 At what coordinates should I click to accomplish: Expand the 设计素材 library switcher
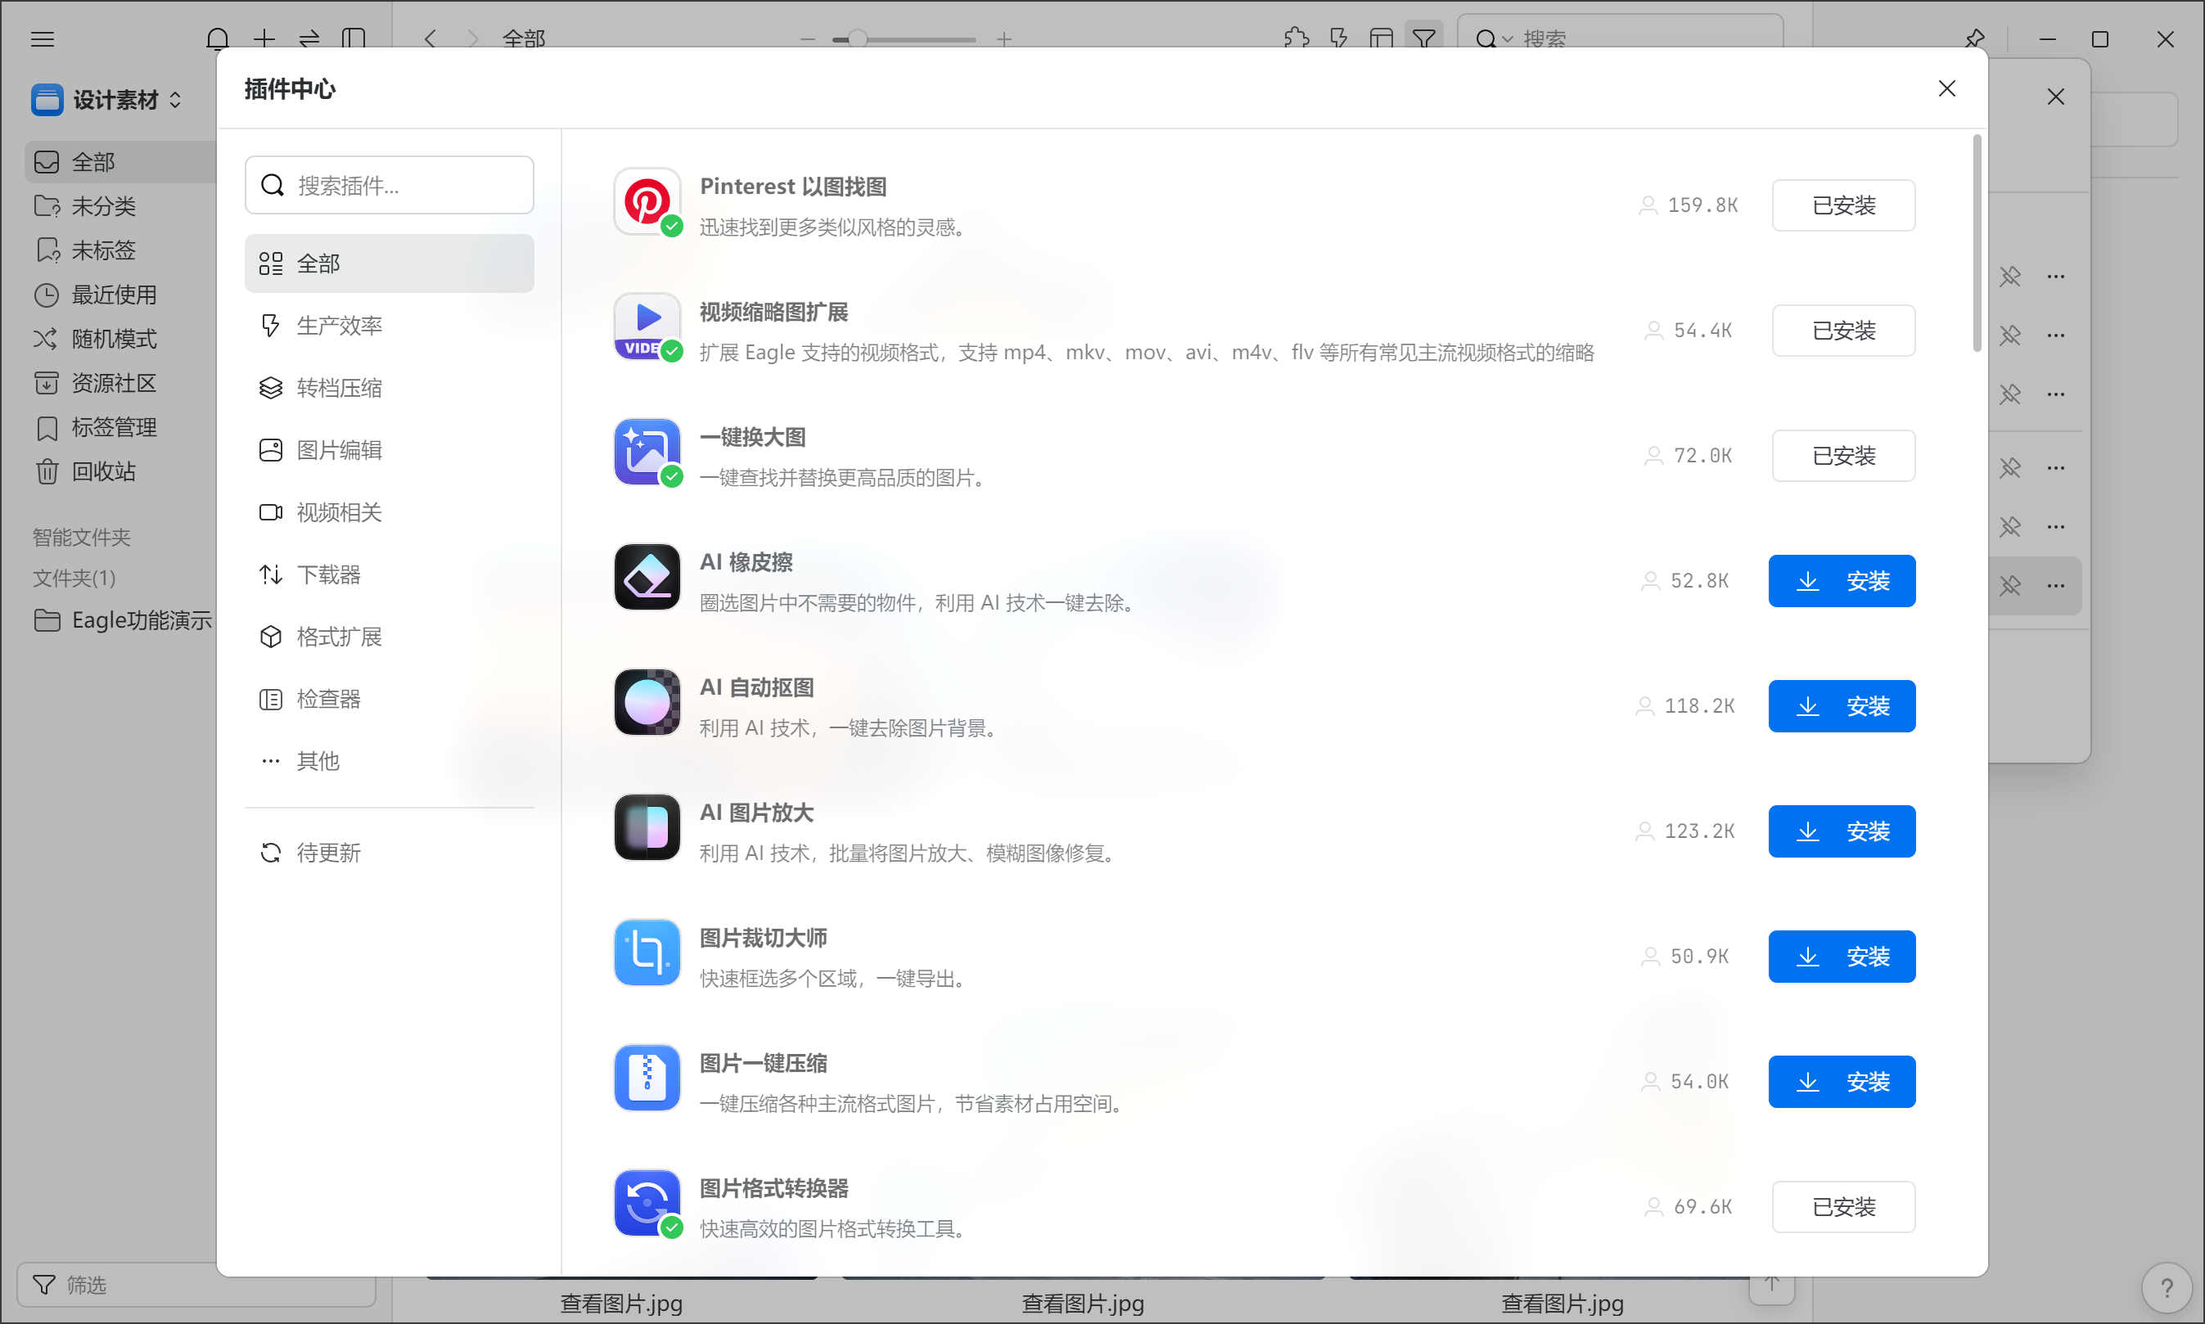tap(175, 100)
